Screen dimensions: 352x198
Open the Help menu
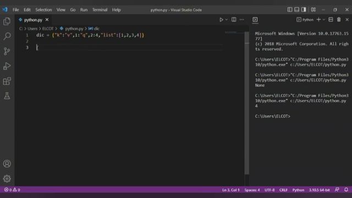click(x=116, y=10)
